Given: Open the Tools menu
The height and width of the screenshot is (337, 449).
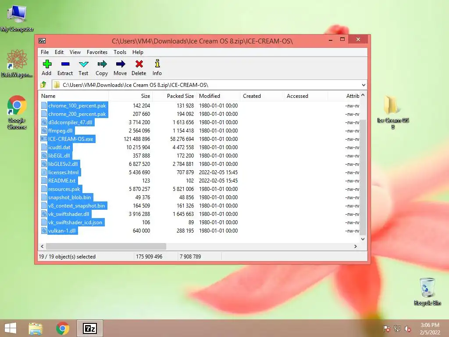Looking at the screenshot, I should (x=120, y=52).
